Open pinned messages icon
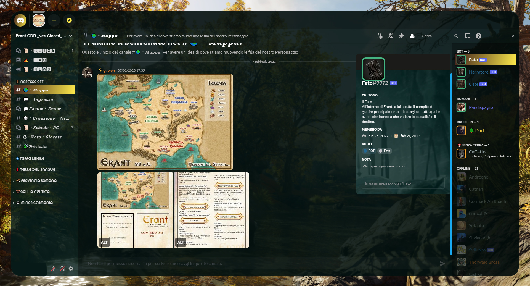The width and height of the screenshot is (530, 286). point(401,36)
